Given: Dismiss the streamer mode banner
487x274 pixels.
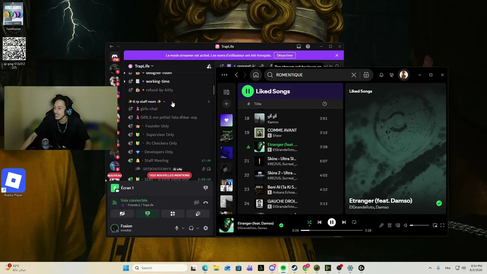Looking at the screenshot, I should (x=337, y=56).
